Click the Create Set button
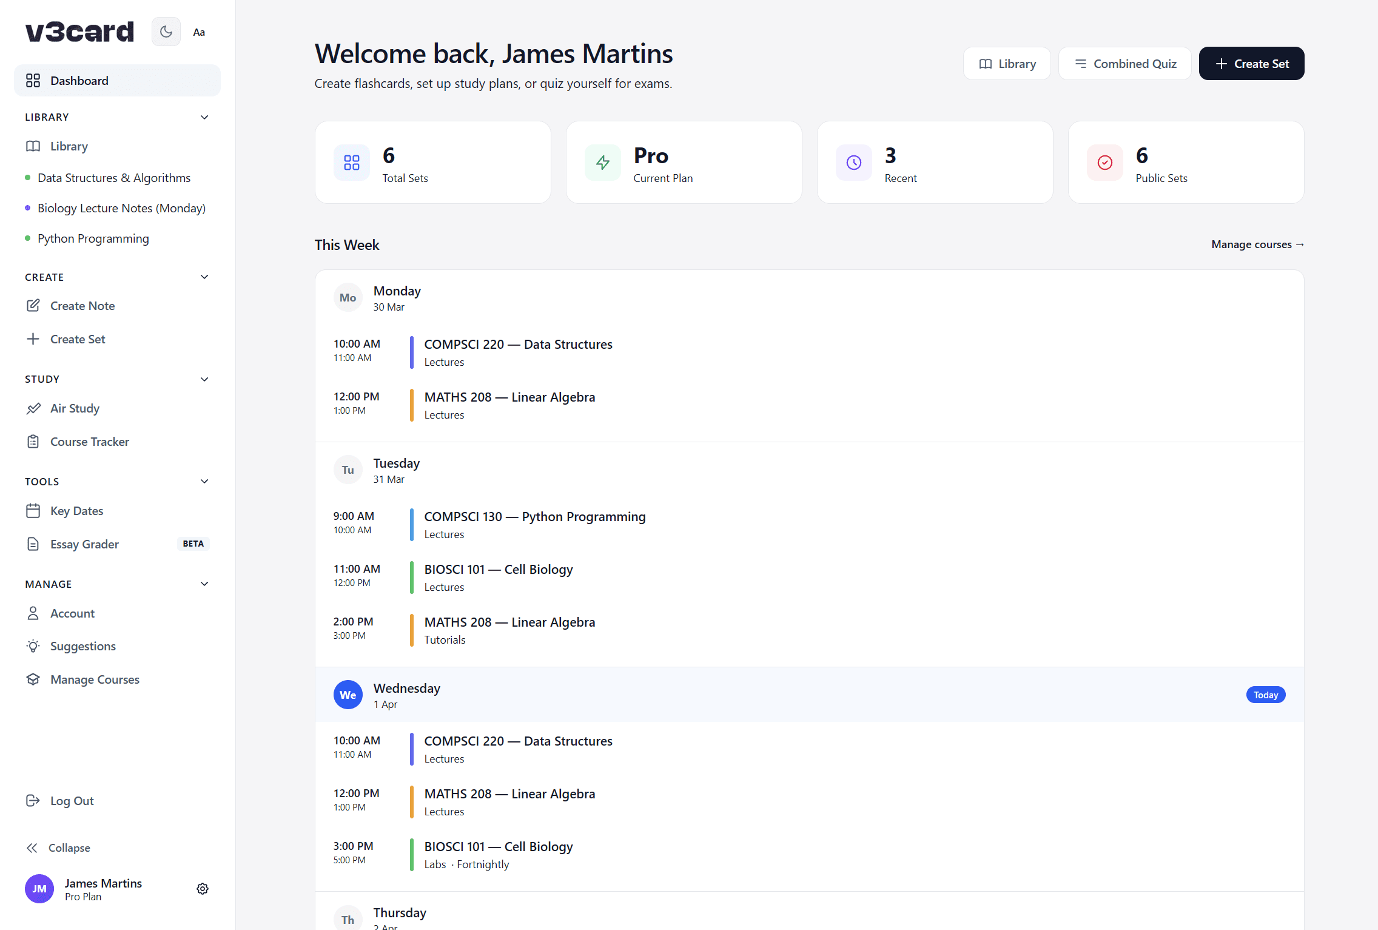The image size is (1378, 930). pos(1251,63)
